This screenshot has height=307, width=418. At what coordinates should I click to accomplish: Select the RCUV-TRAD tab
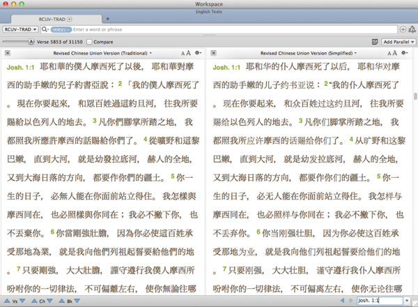54,18
